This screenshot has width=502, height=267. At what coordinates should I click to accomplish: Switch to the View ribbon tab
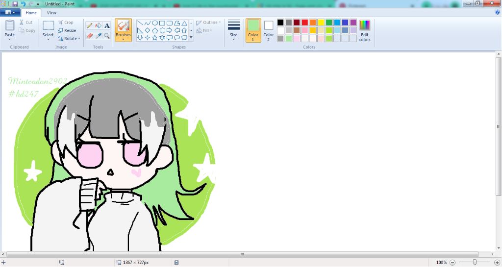(x=51, y=13)
